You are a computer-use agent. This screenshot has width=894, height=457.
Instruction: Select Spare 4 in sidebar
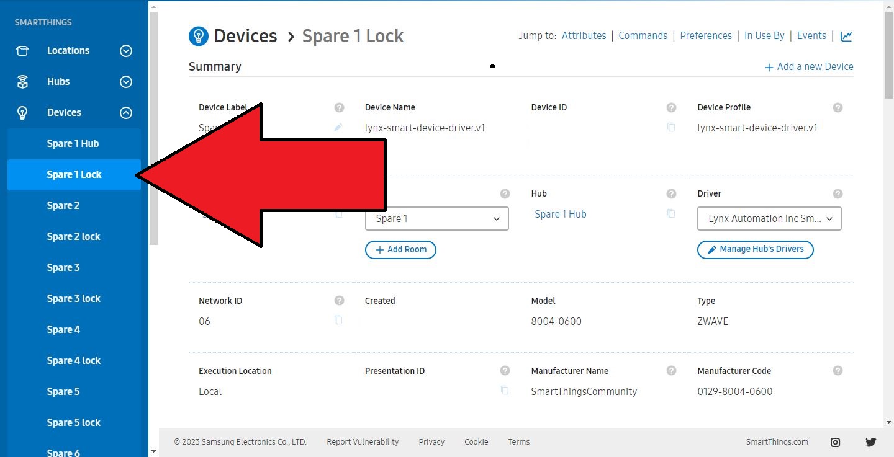(x=74, y=330)
